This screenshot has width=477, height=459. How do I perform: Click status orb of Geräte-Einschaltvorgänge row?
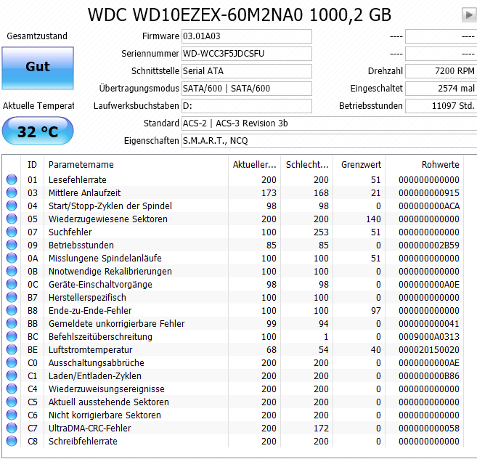pyautogui.click(x=12, y=284)
